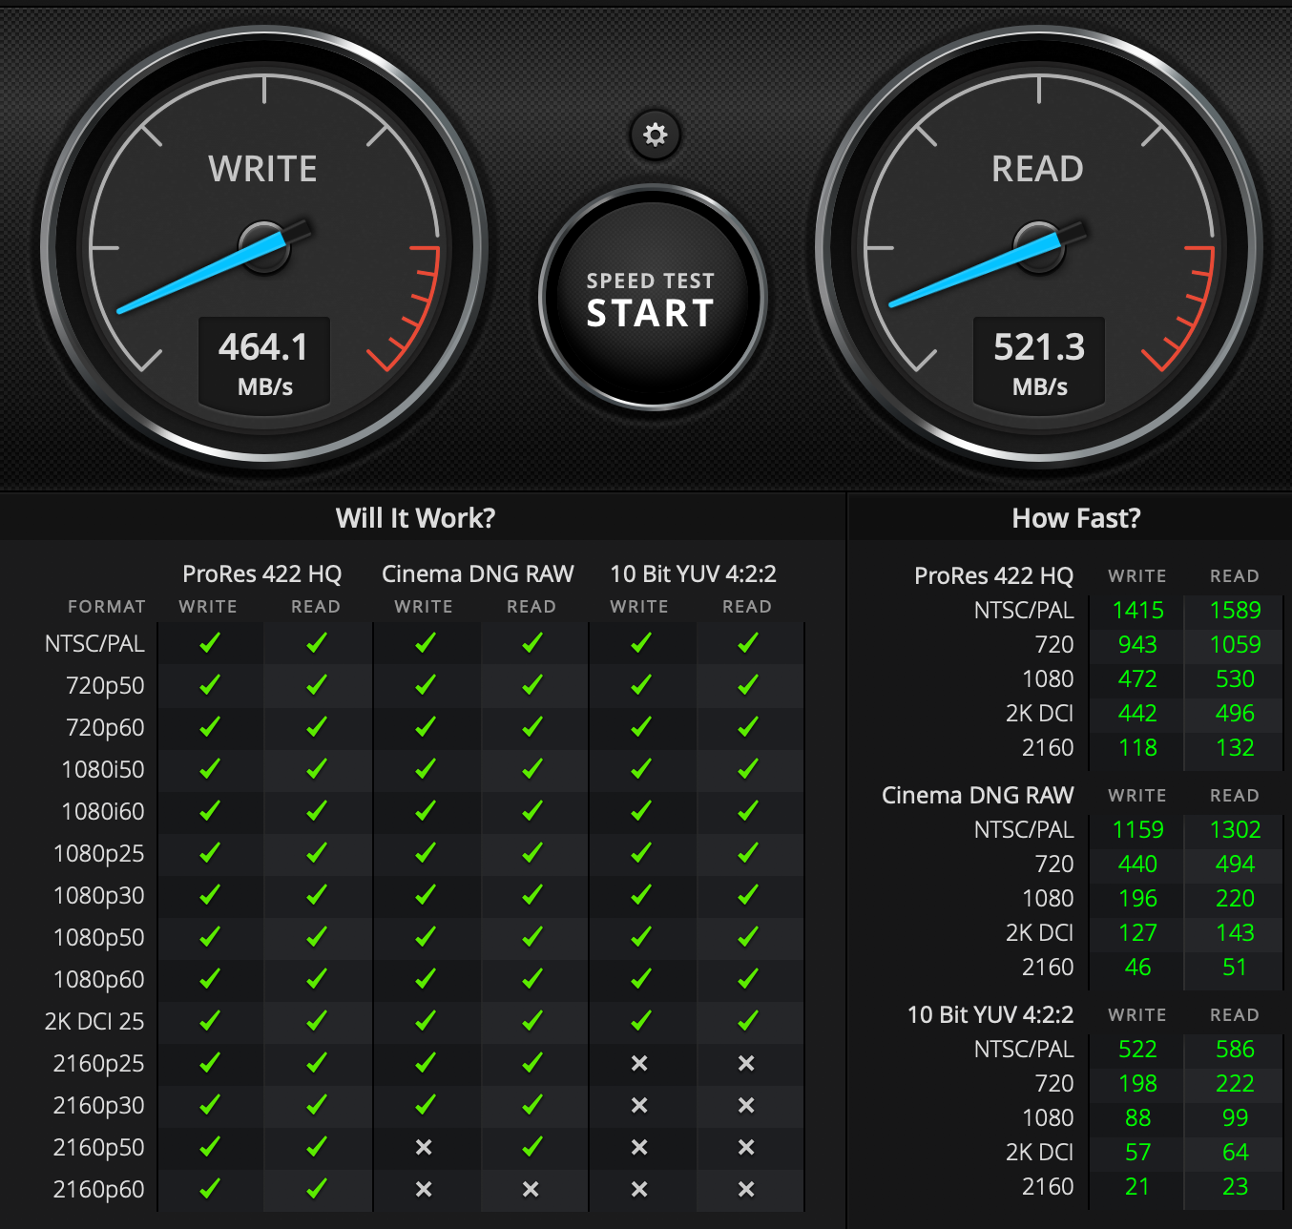Click the checkmark for 2160p50 Cinema DNG RAW read
Screen dimensions: 1292x1229
(x=532, y=1147)
